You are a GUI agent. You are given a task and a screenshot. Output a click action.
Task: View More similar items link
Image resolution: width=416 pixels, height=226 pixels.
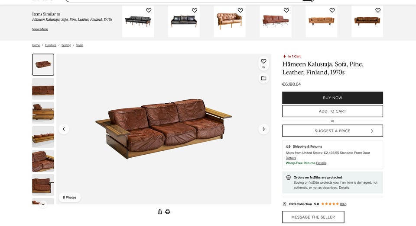pos(40,29)
